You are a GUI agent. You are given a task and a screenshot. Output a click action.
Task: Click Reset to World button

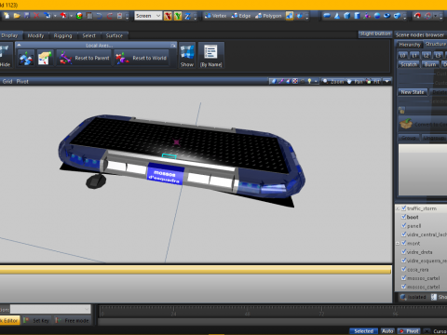click(x=142, y=58)
